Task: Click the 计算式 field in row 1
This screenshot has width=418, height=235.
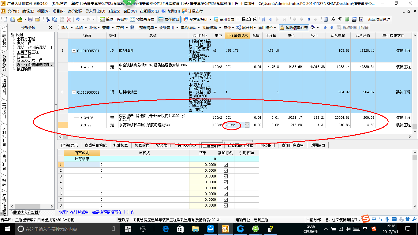Action: pyautogui.click(x=144, y=165)
